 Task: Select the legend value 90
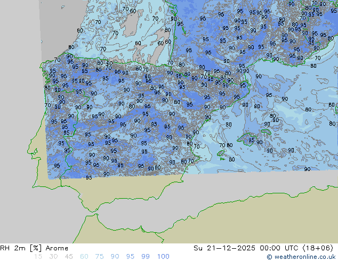(x=115, y=257)
